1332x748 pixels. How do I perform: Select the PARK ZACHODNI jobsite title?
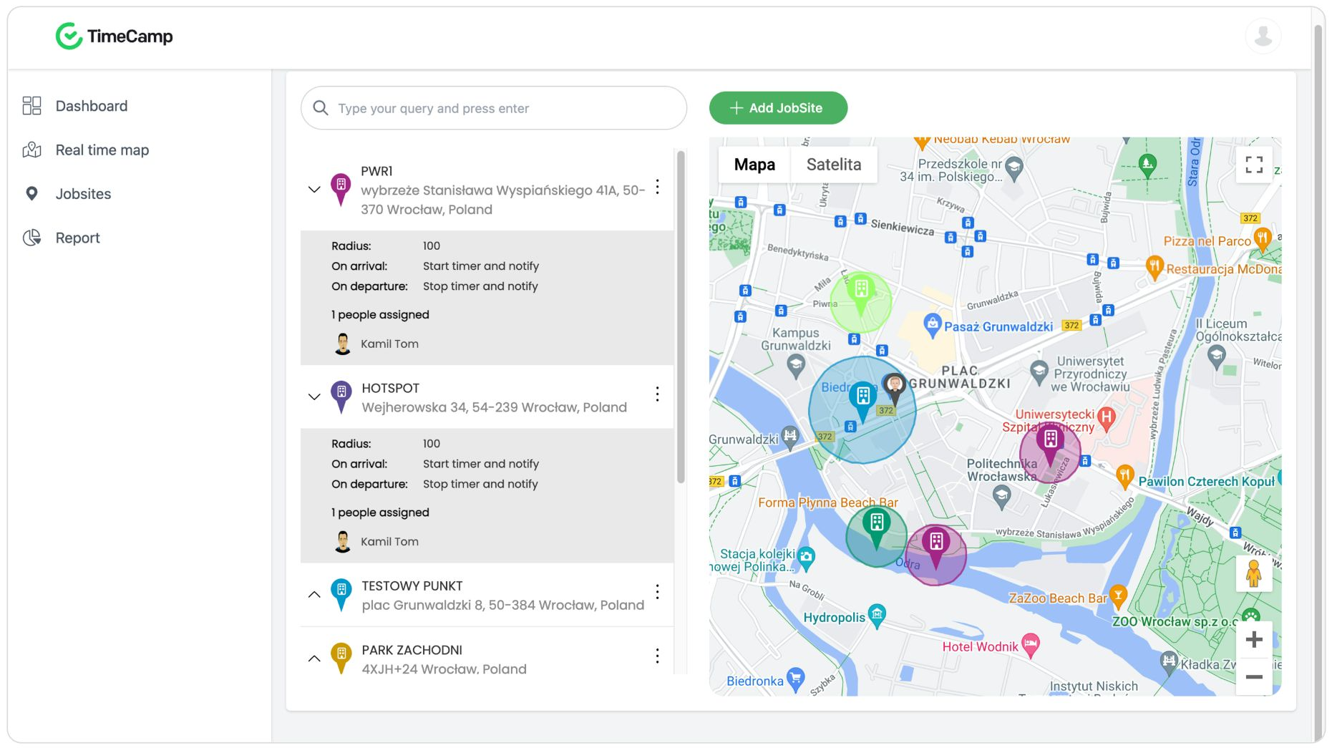pos(412,650)
